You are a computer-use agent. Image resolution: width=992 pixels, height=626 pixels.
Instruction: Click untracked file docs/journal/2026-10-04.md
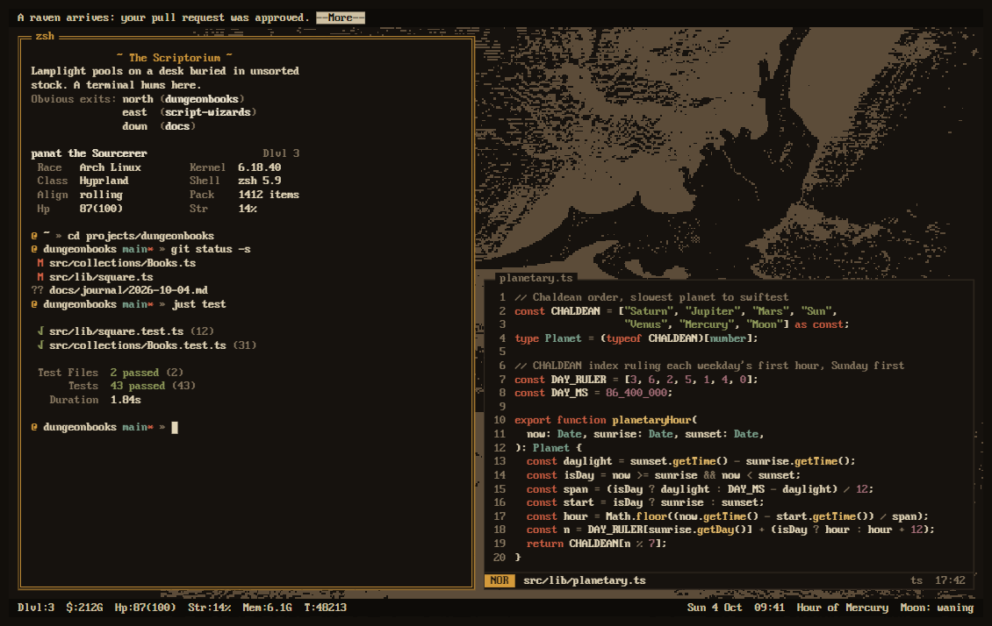click(x=128, y=290)
